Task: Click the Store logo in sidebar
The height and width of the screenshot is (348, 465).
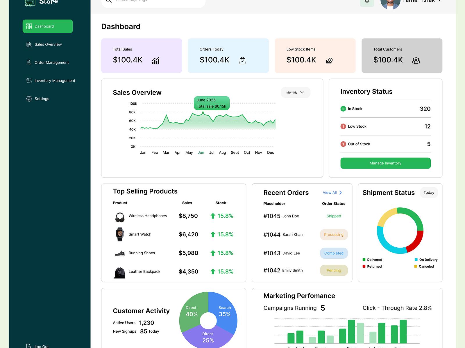Action: pos(41,2)
